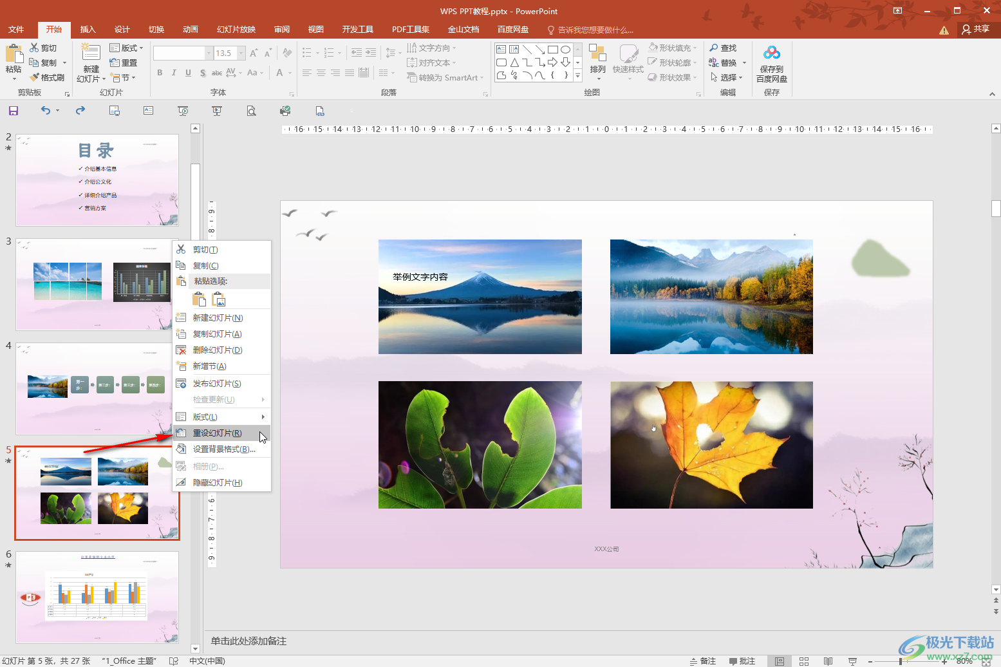
Task: Toggle the Comments (批注) pane
Action: coord(742,661)
